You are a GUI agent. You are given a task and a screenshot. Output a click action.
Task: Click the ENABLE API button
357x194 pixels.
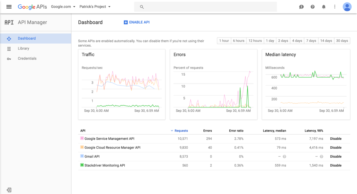[x=137, y=22]
